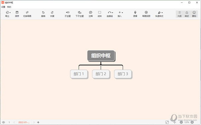The width and height of the screenshot is (201, 125).
Task: Click the fullscreen icon in status bar
Action: (167, 122)
